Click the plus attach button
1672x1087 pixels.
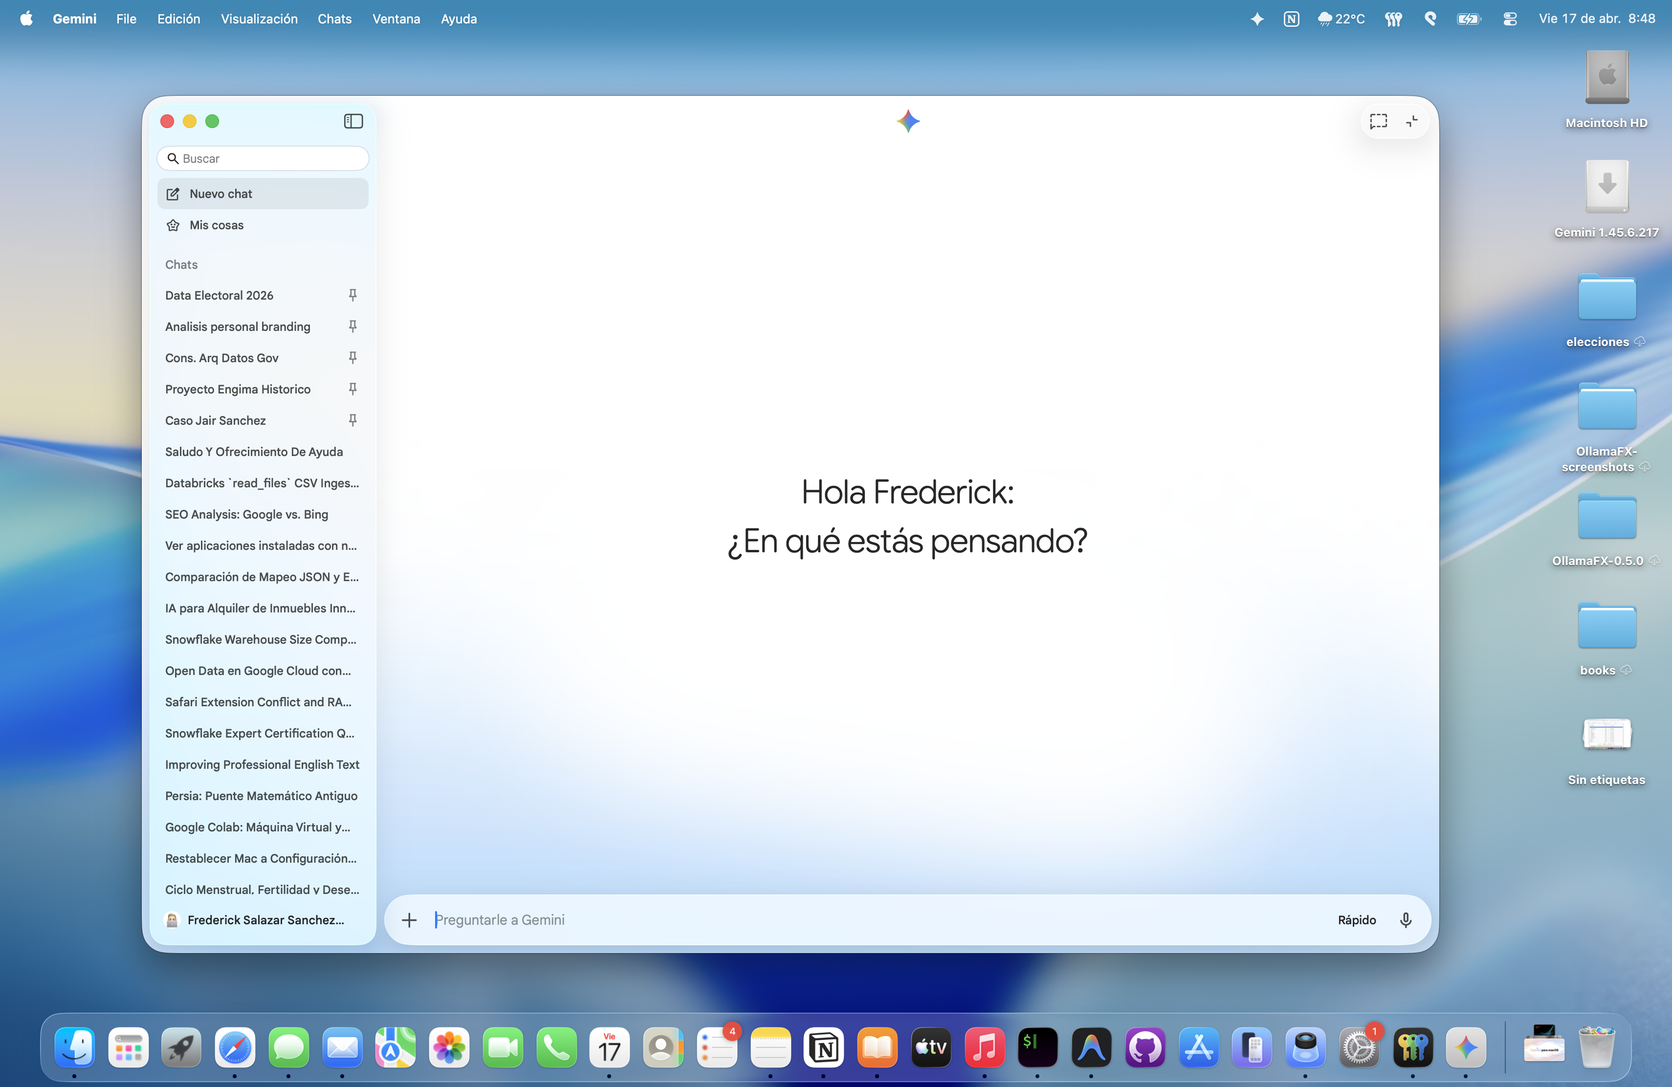(409, 920)
